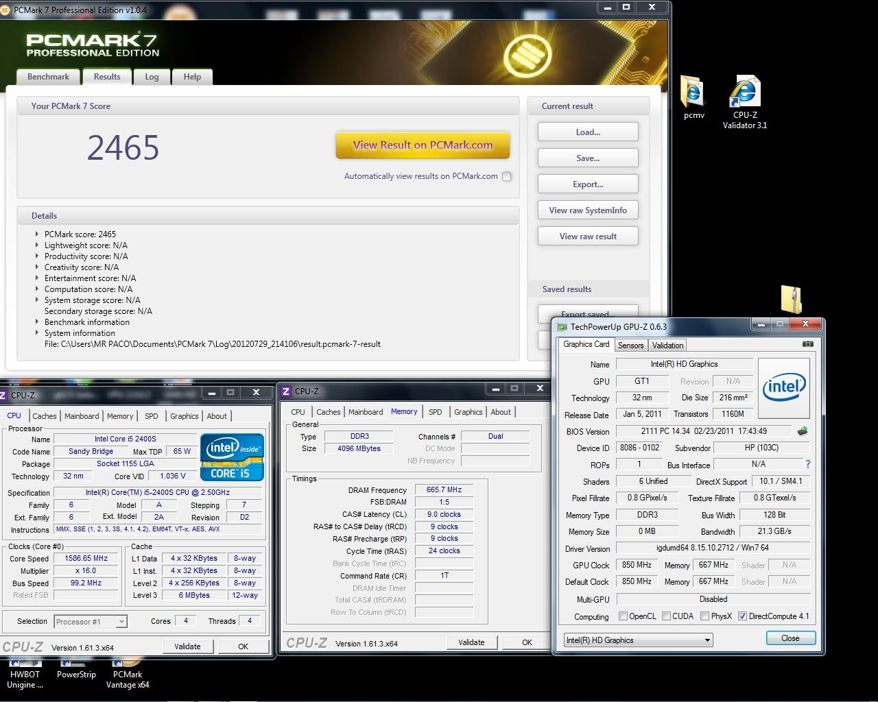Click the memory CPU-Z window title icon
The image size is (878, 702).
tap(285, 391)
